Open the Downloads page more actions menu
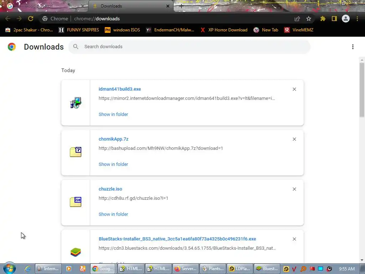The width and height of the screenshot is (365, 274). coord(353,47)
